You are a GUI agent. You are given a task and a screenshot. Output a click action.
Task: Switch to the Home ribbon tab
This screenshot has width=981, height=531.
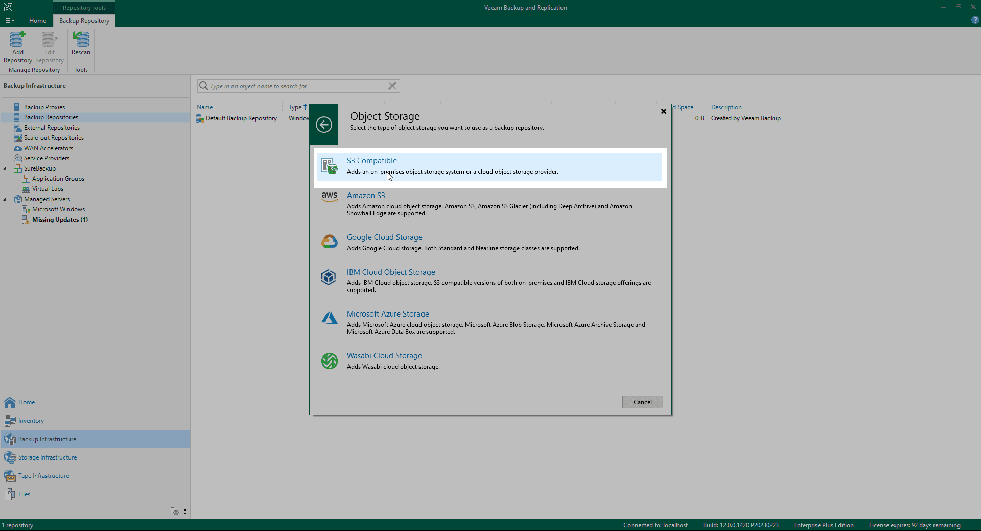(37, 21)
